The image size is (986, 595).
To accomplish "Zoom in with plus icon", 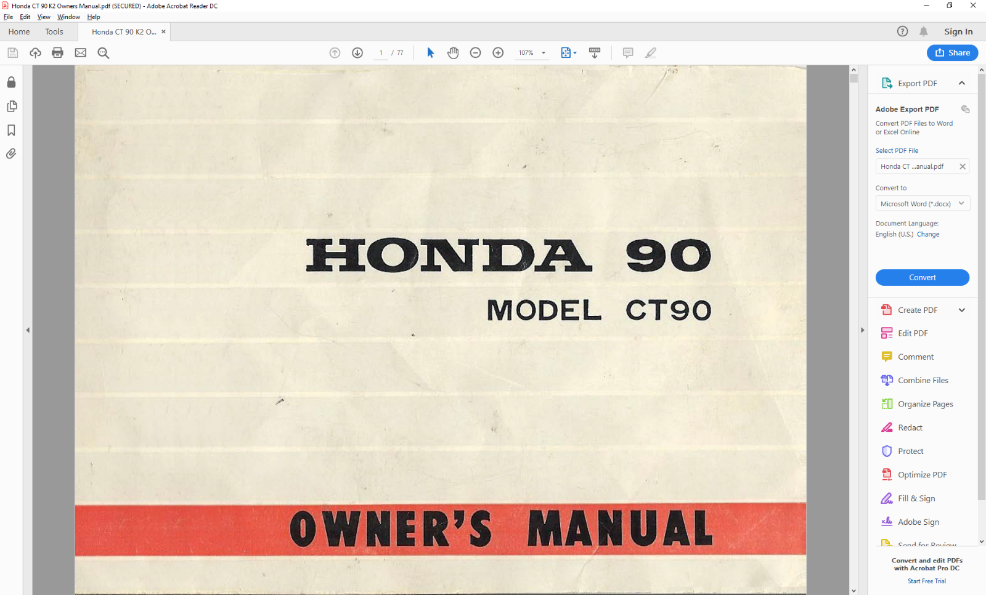I will (x=498, y=53).
